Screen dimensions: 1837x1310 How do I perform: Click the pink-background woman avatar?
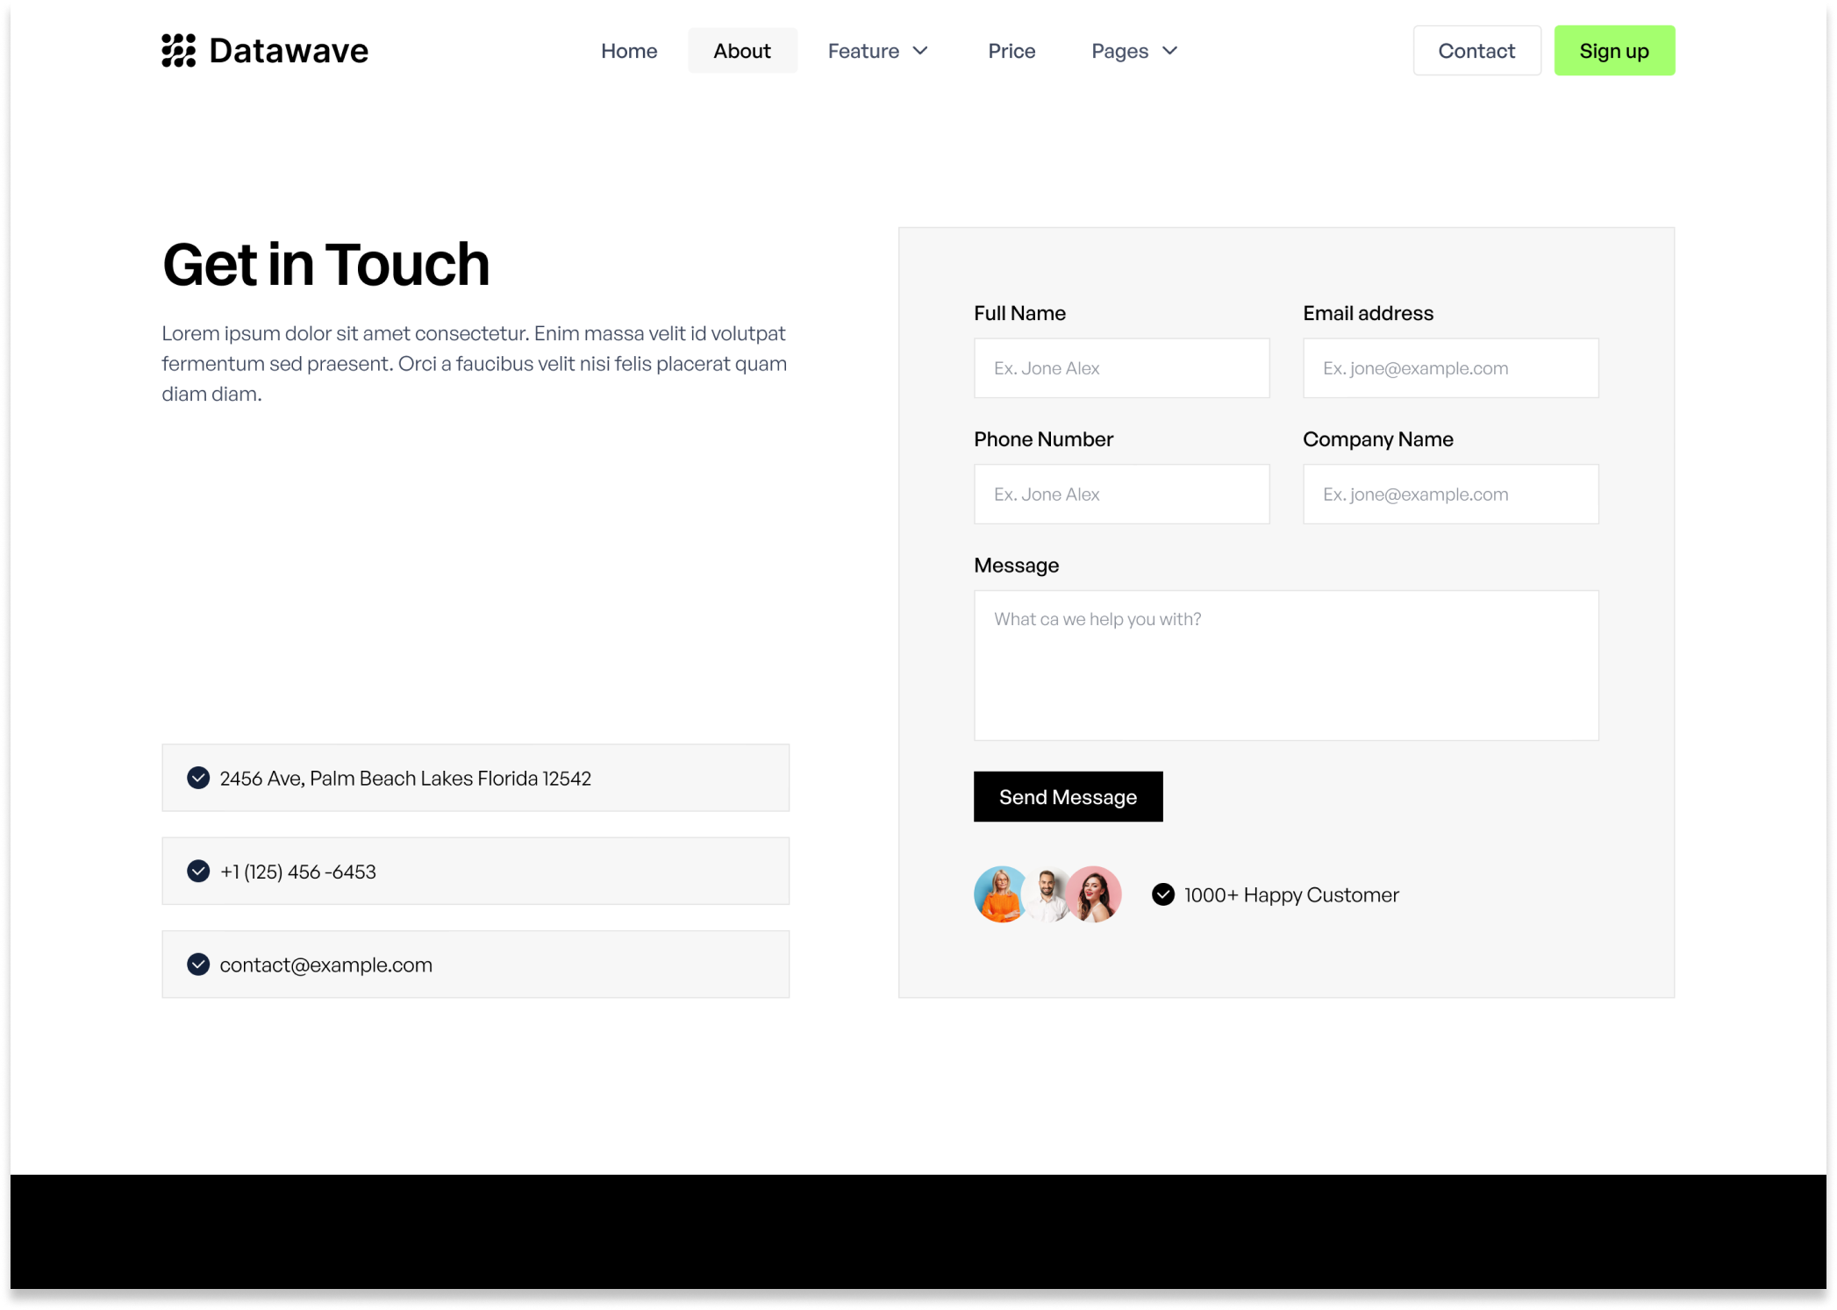coord(1096,894)
